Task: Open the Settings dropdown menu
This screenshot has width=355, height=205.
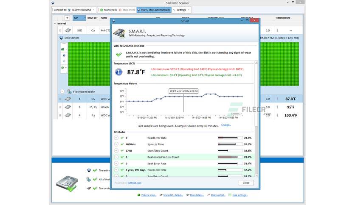Action: [x=181, y=10]
